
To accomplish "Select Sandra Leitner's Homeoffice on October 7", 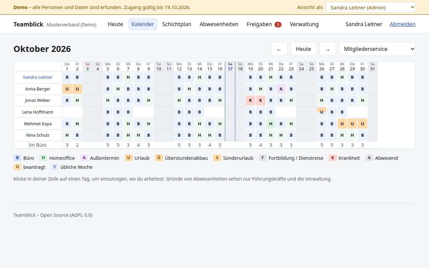I will tap(128, 77).
